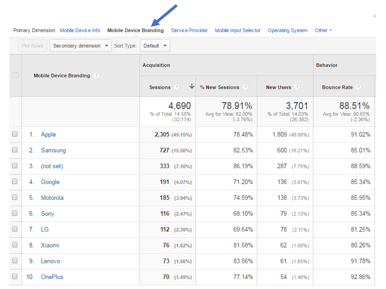Expand the Other primary dimension menu

(x=323, y=30)
